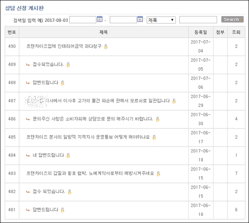Click lock icon on post 487 row
This screenshot has width=249, height=223.
[x=174, y=101]
